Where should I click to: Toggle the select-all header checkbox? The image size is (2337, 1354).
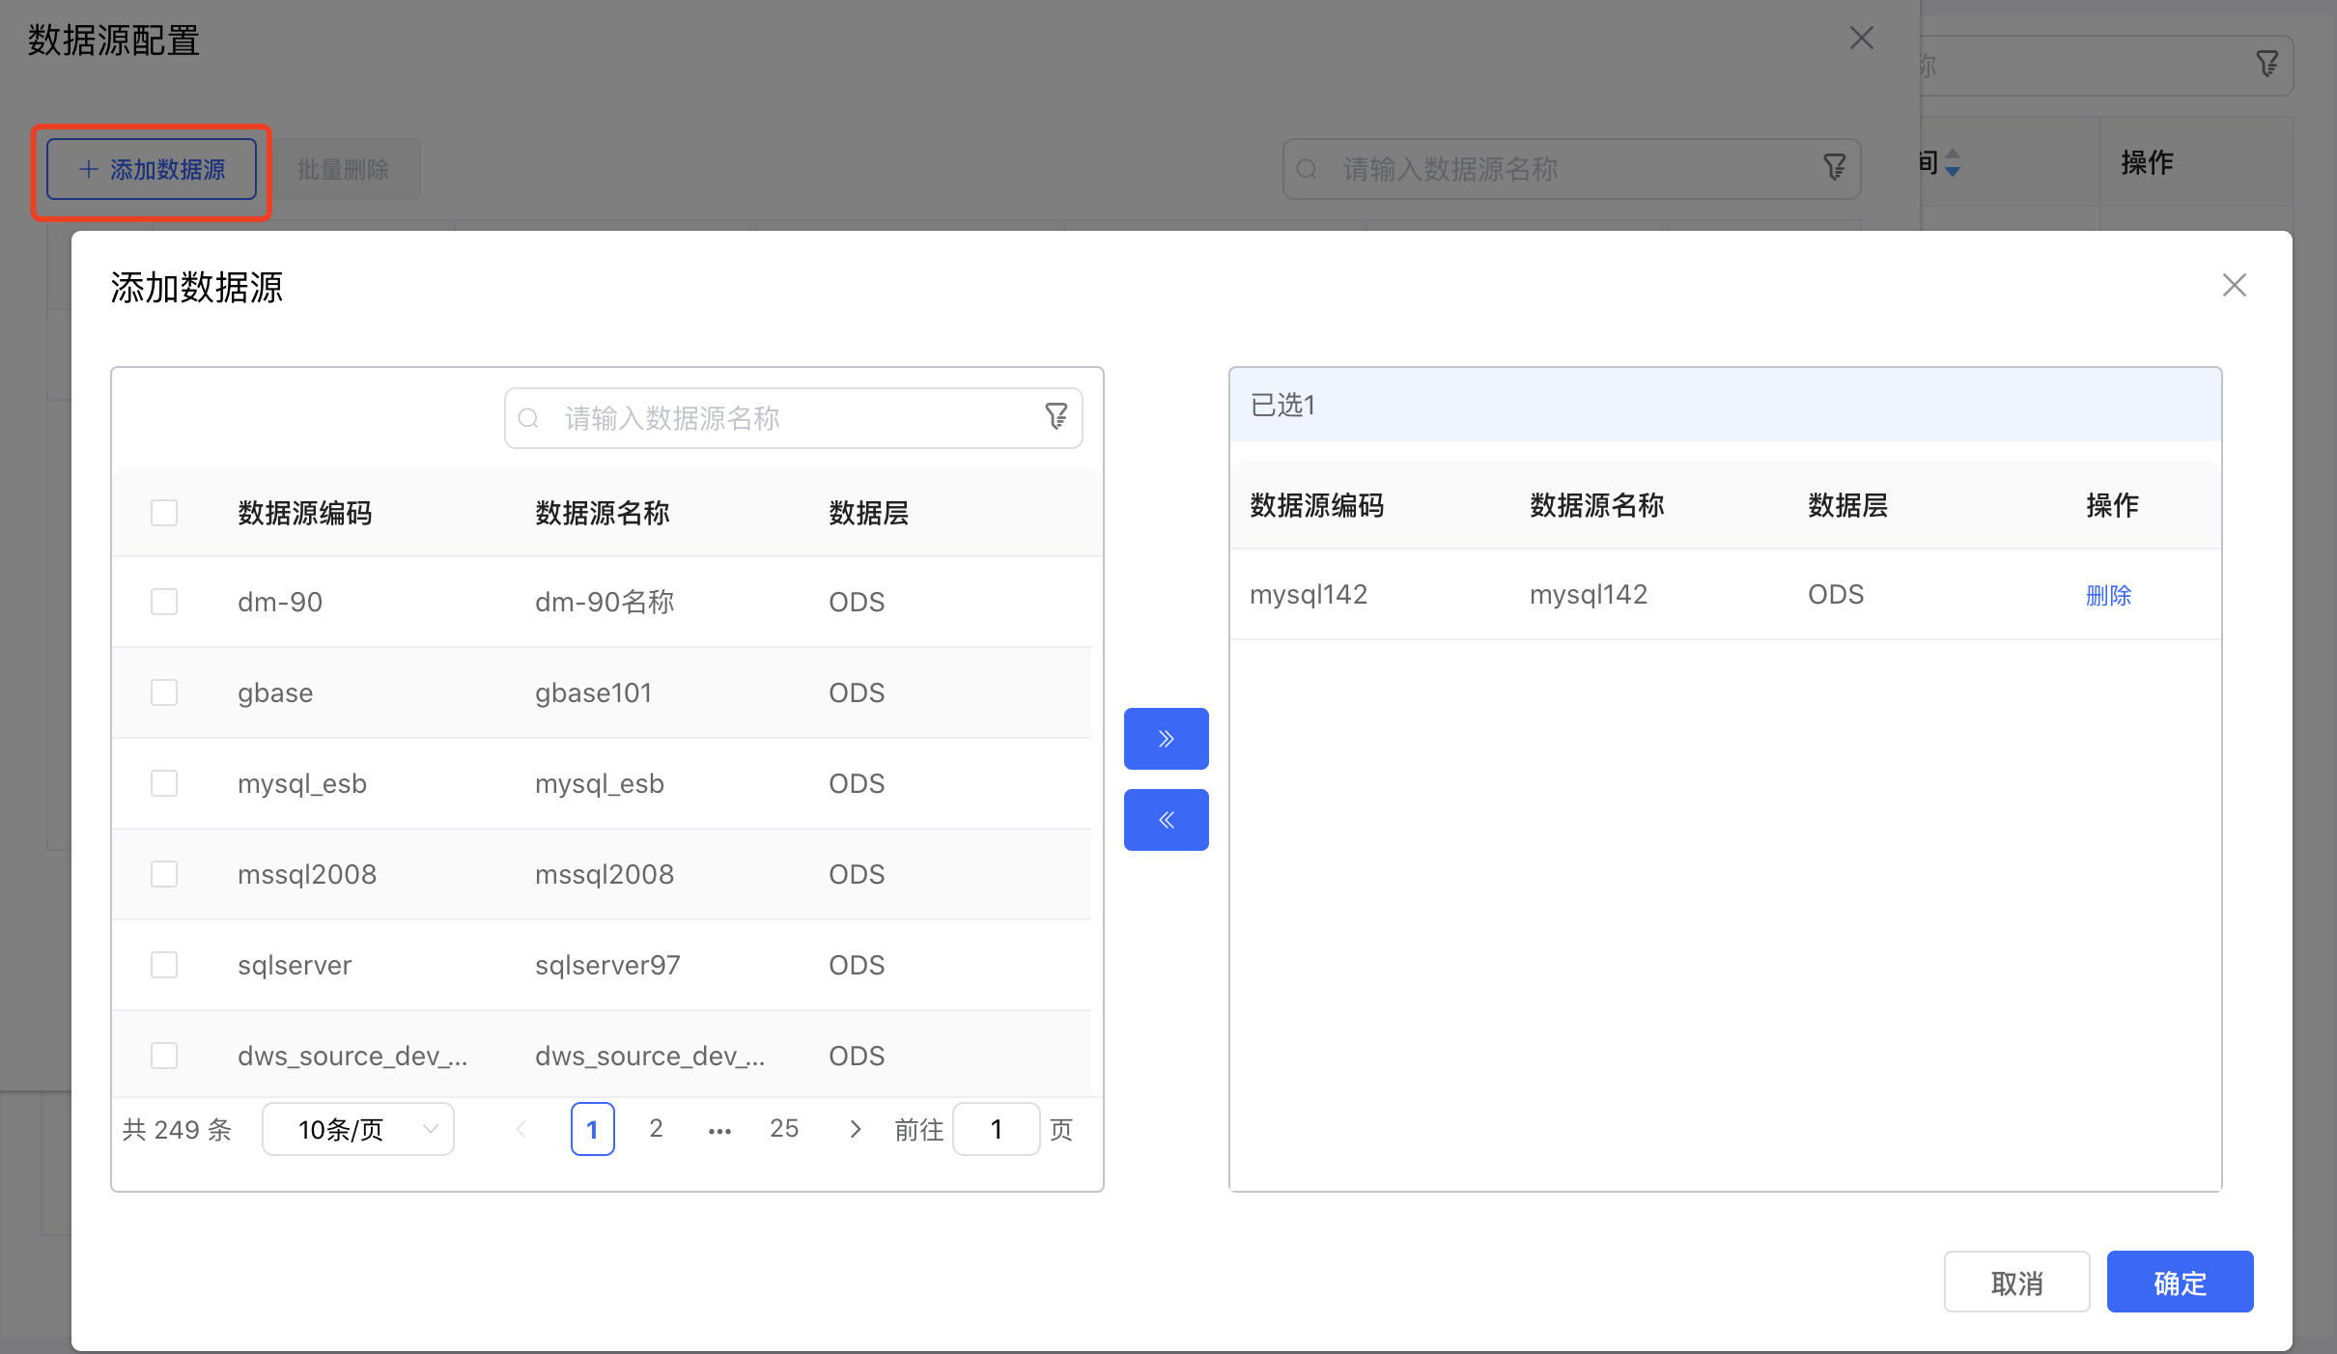coord(164,513)
